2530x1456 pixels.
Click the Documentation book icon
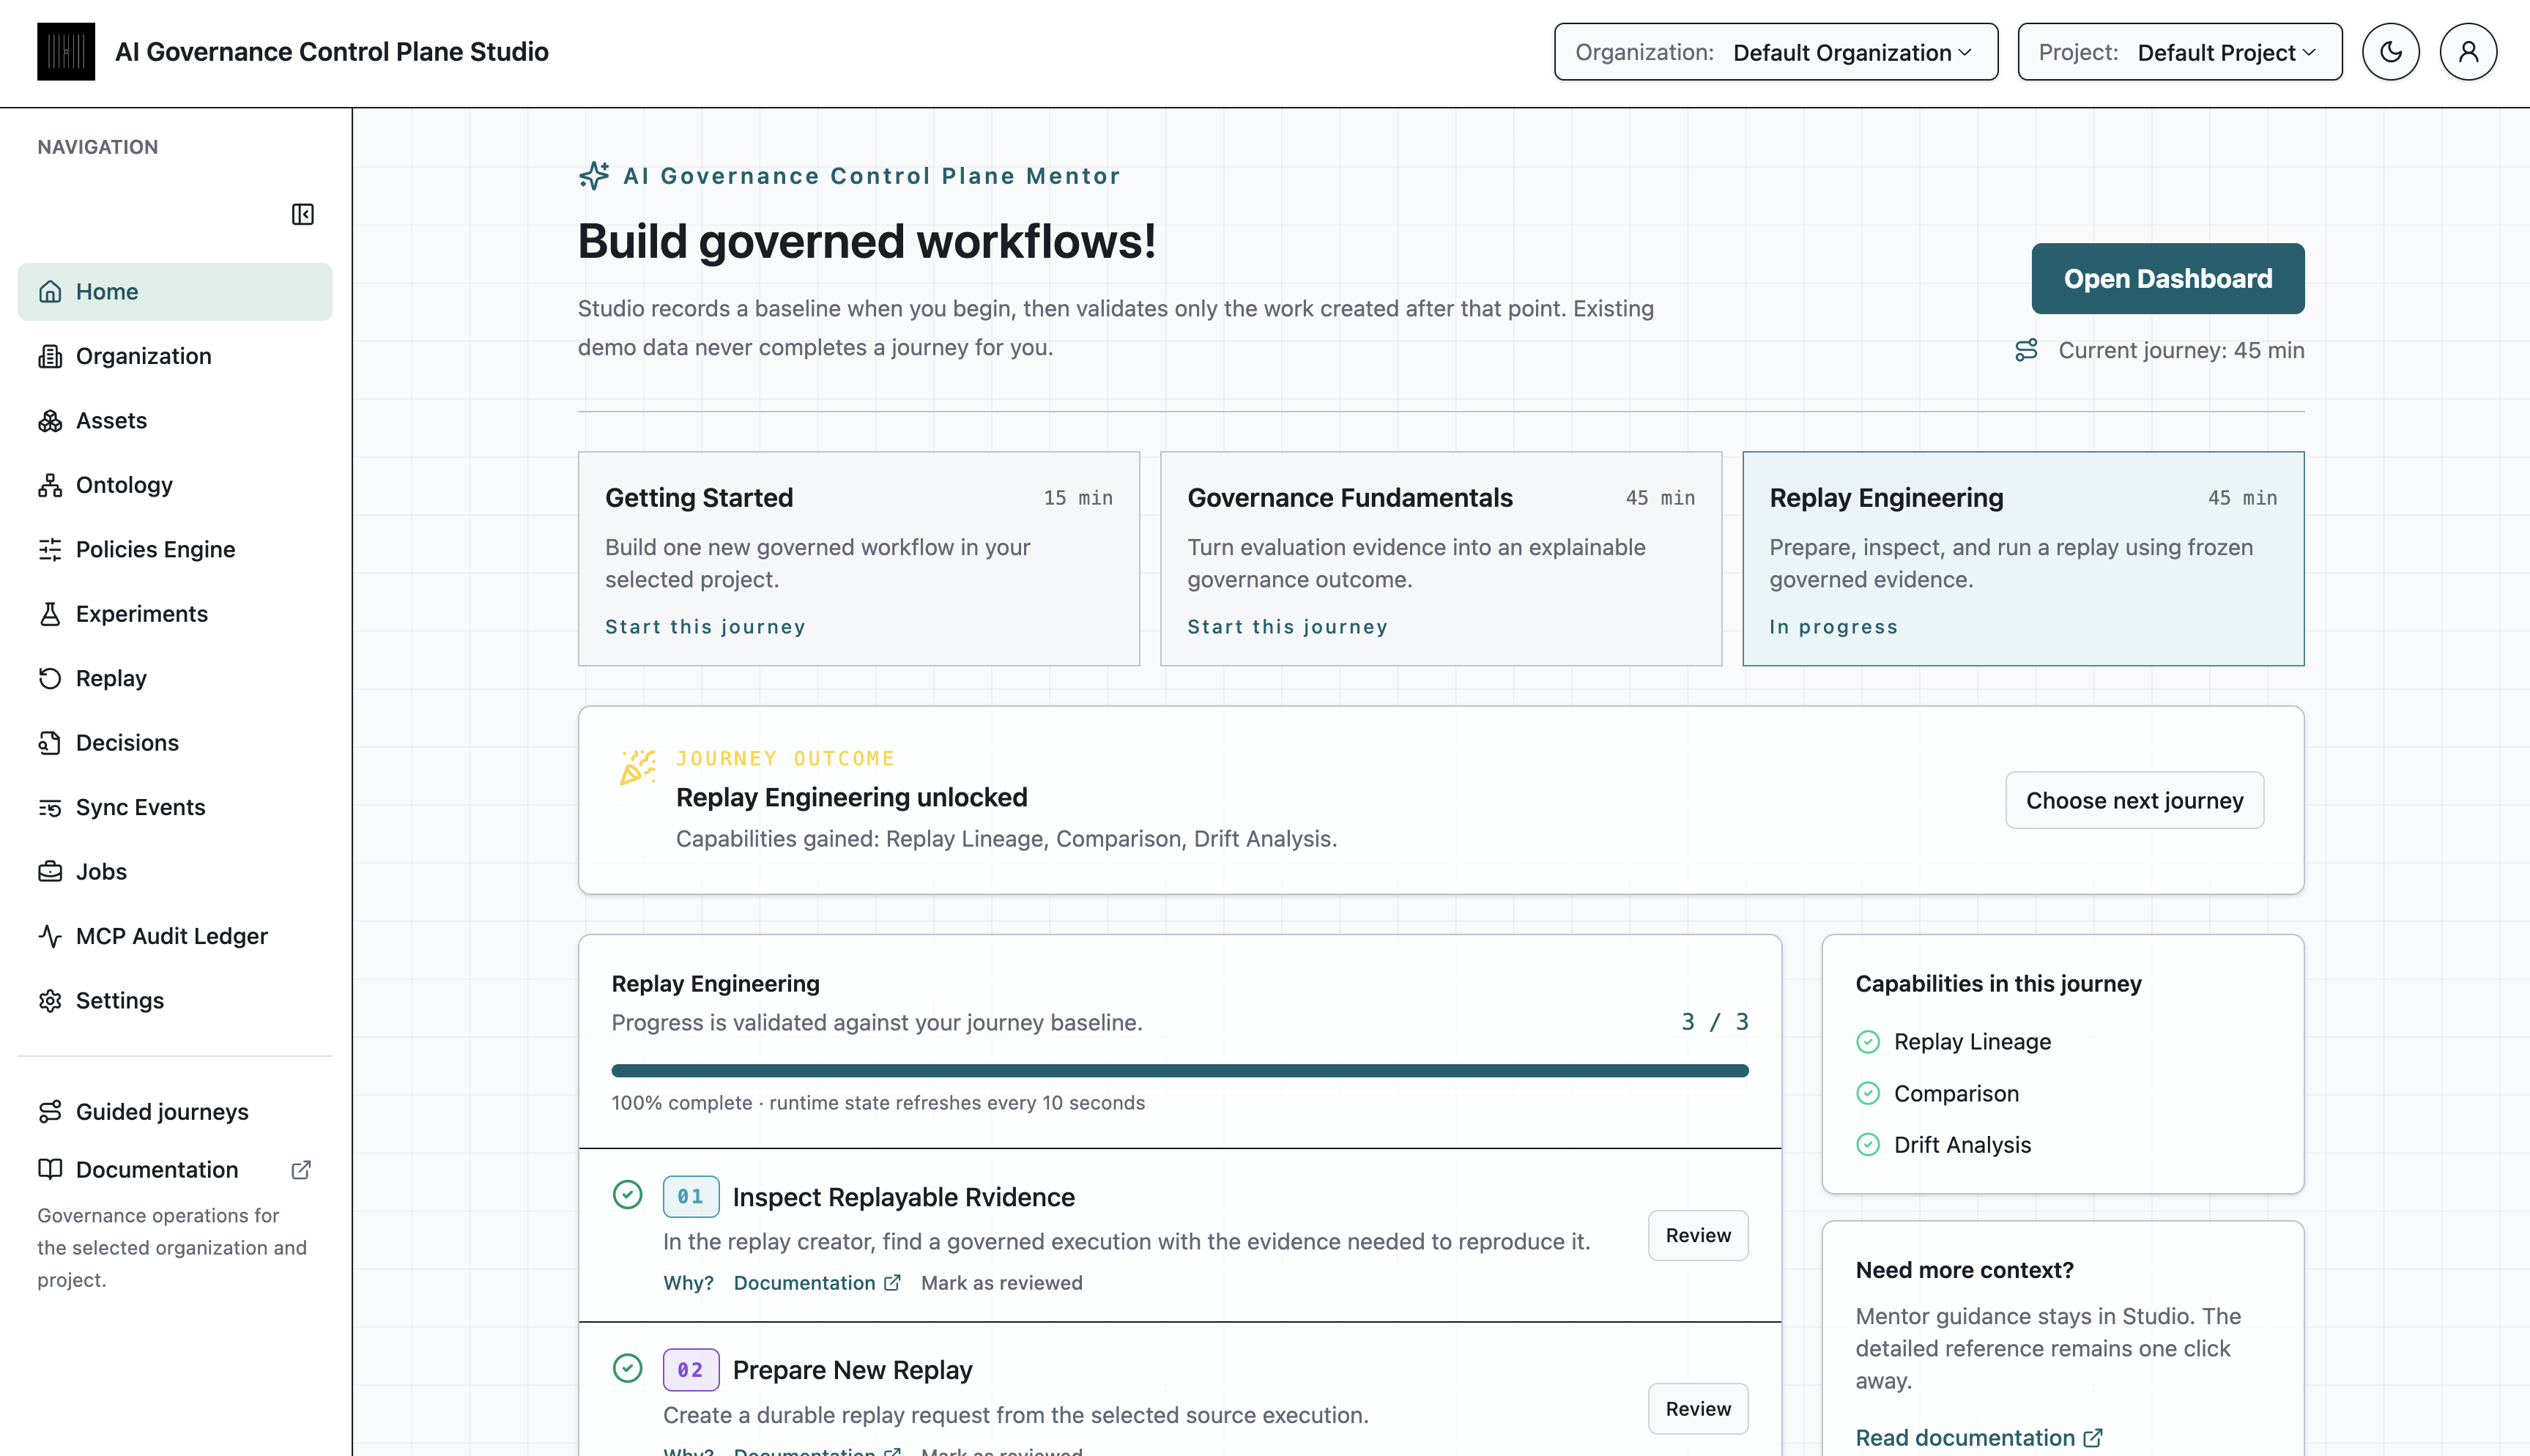coord(50,1169)
